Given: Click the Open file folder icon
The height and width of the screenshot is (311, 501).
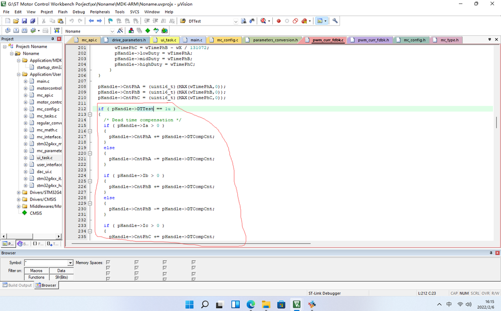Looking at the screenshot, I should (x=16, y=21).
